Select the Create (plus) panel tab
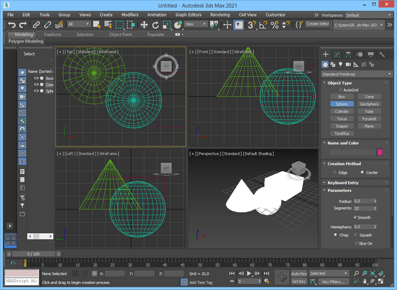The height and width of the screenshot is (290, 397). 326,55
